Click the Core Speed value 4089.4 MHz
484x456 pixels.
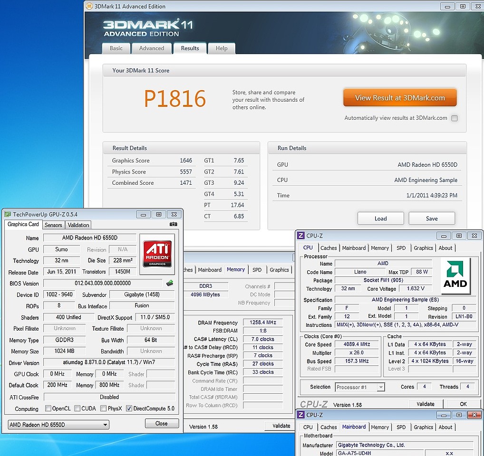click(x=357, y=344)
